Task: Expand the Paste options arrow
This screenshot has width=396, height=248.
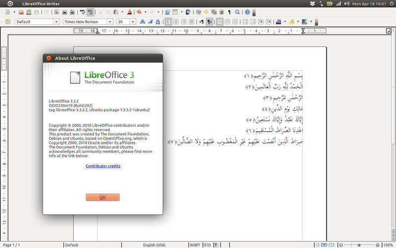Action: [122, 12]
